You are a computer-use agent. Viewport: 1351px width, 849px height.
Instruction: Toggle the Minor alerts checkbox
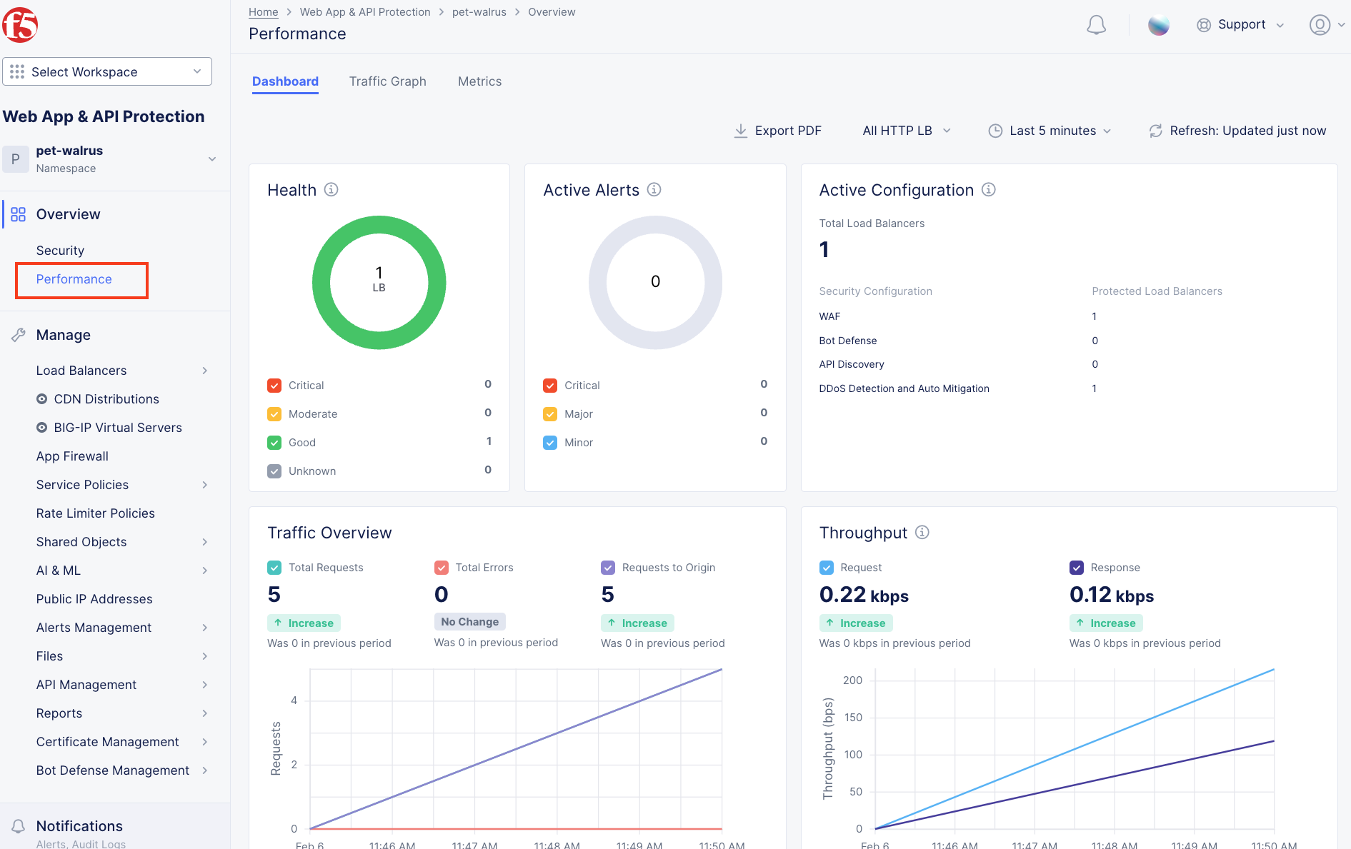[x=550, y=443]
